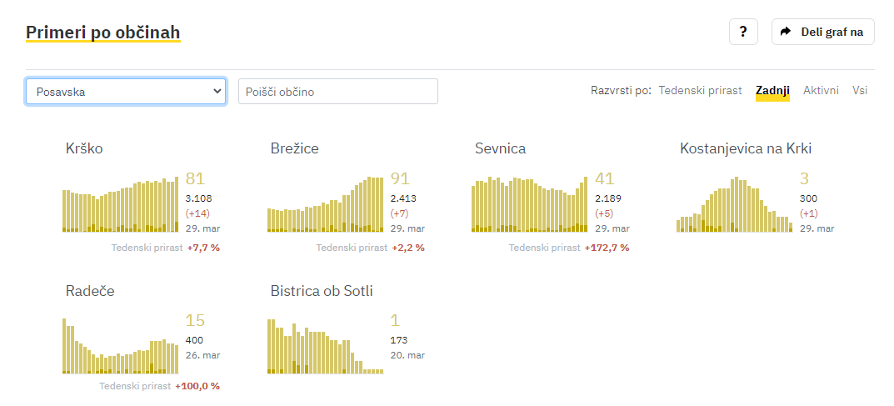The height and width of the screenshot is (406, 894).
Task: Sort by Vsi
Action: pyautogui.click(x=860, y=90)
